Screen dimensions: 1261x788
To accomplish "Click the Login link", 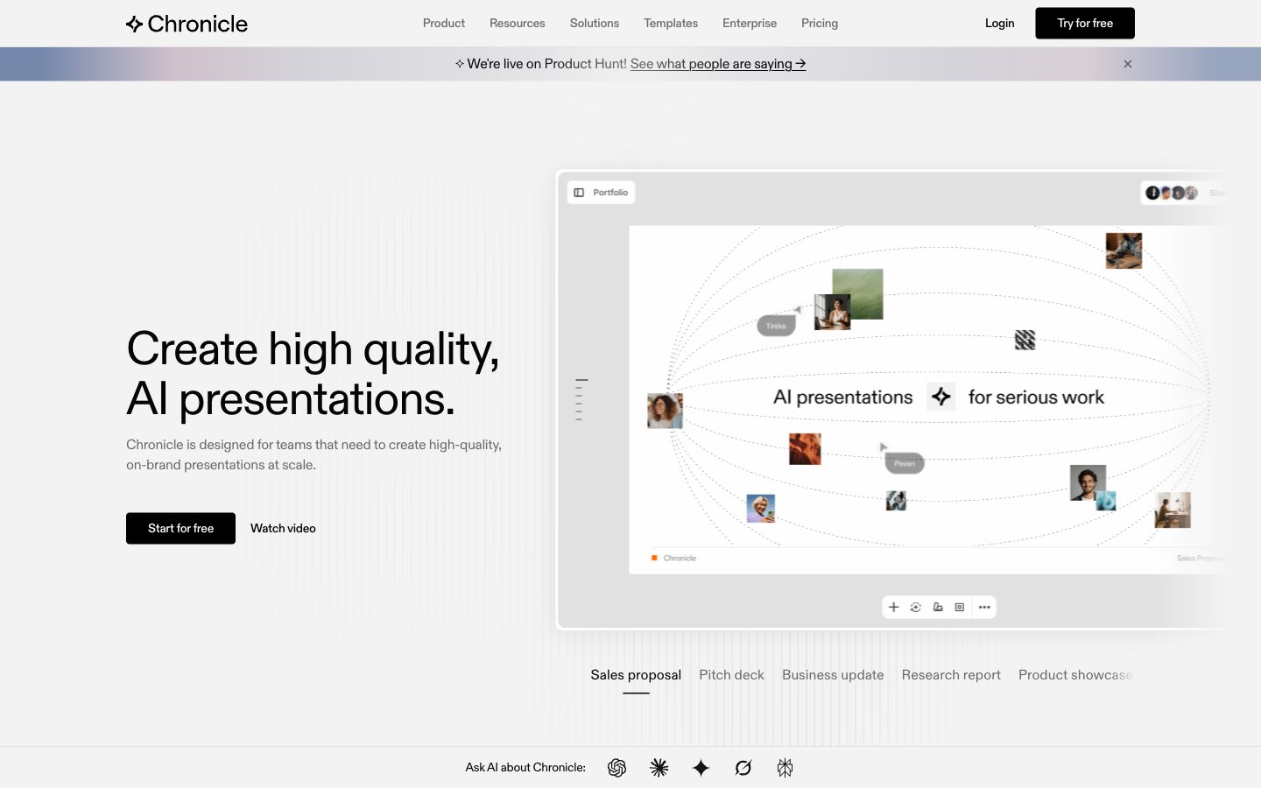I will pyautogui.click(x=999, y=24).
